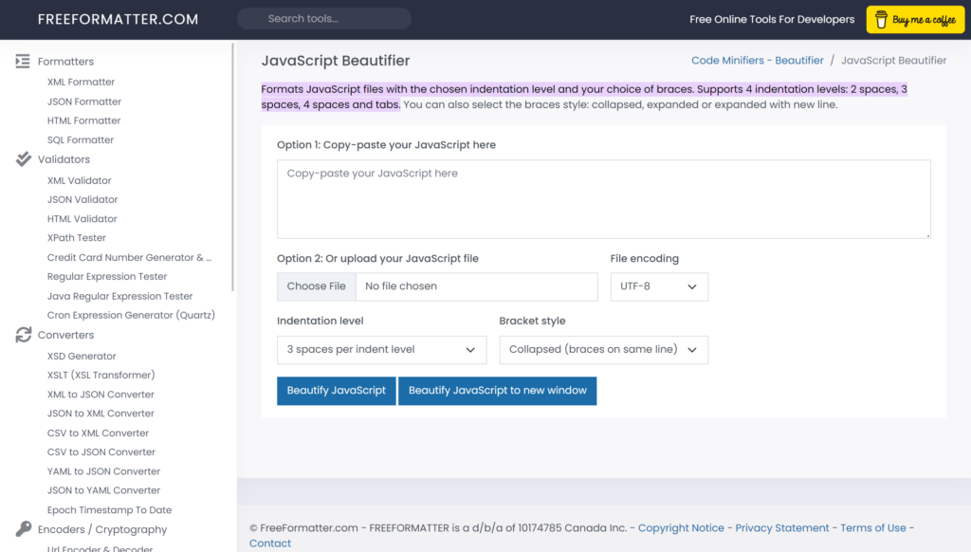This screenshot has width=971, height=552.
Task: Click the sidebar vertical scrollbar
Action: [x=233, y=167]
